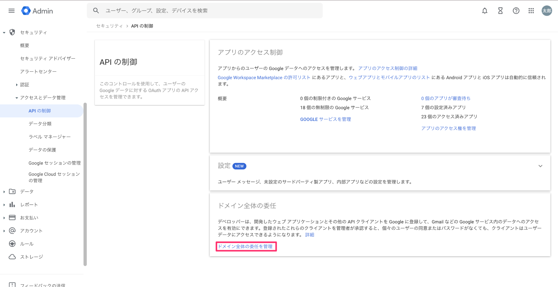The height and width of the screenshot is (287, 558).
Task: Open ラベル マネージャー
Action: pos(50,137)
